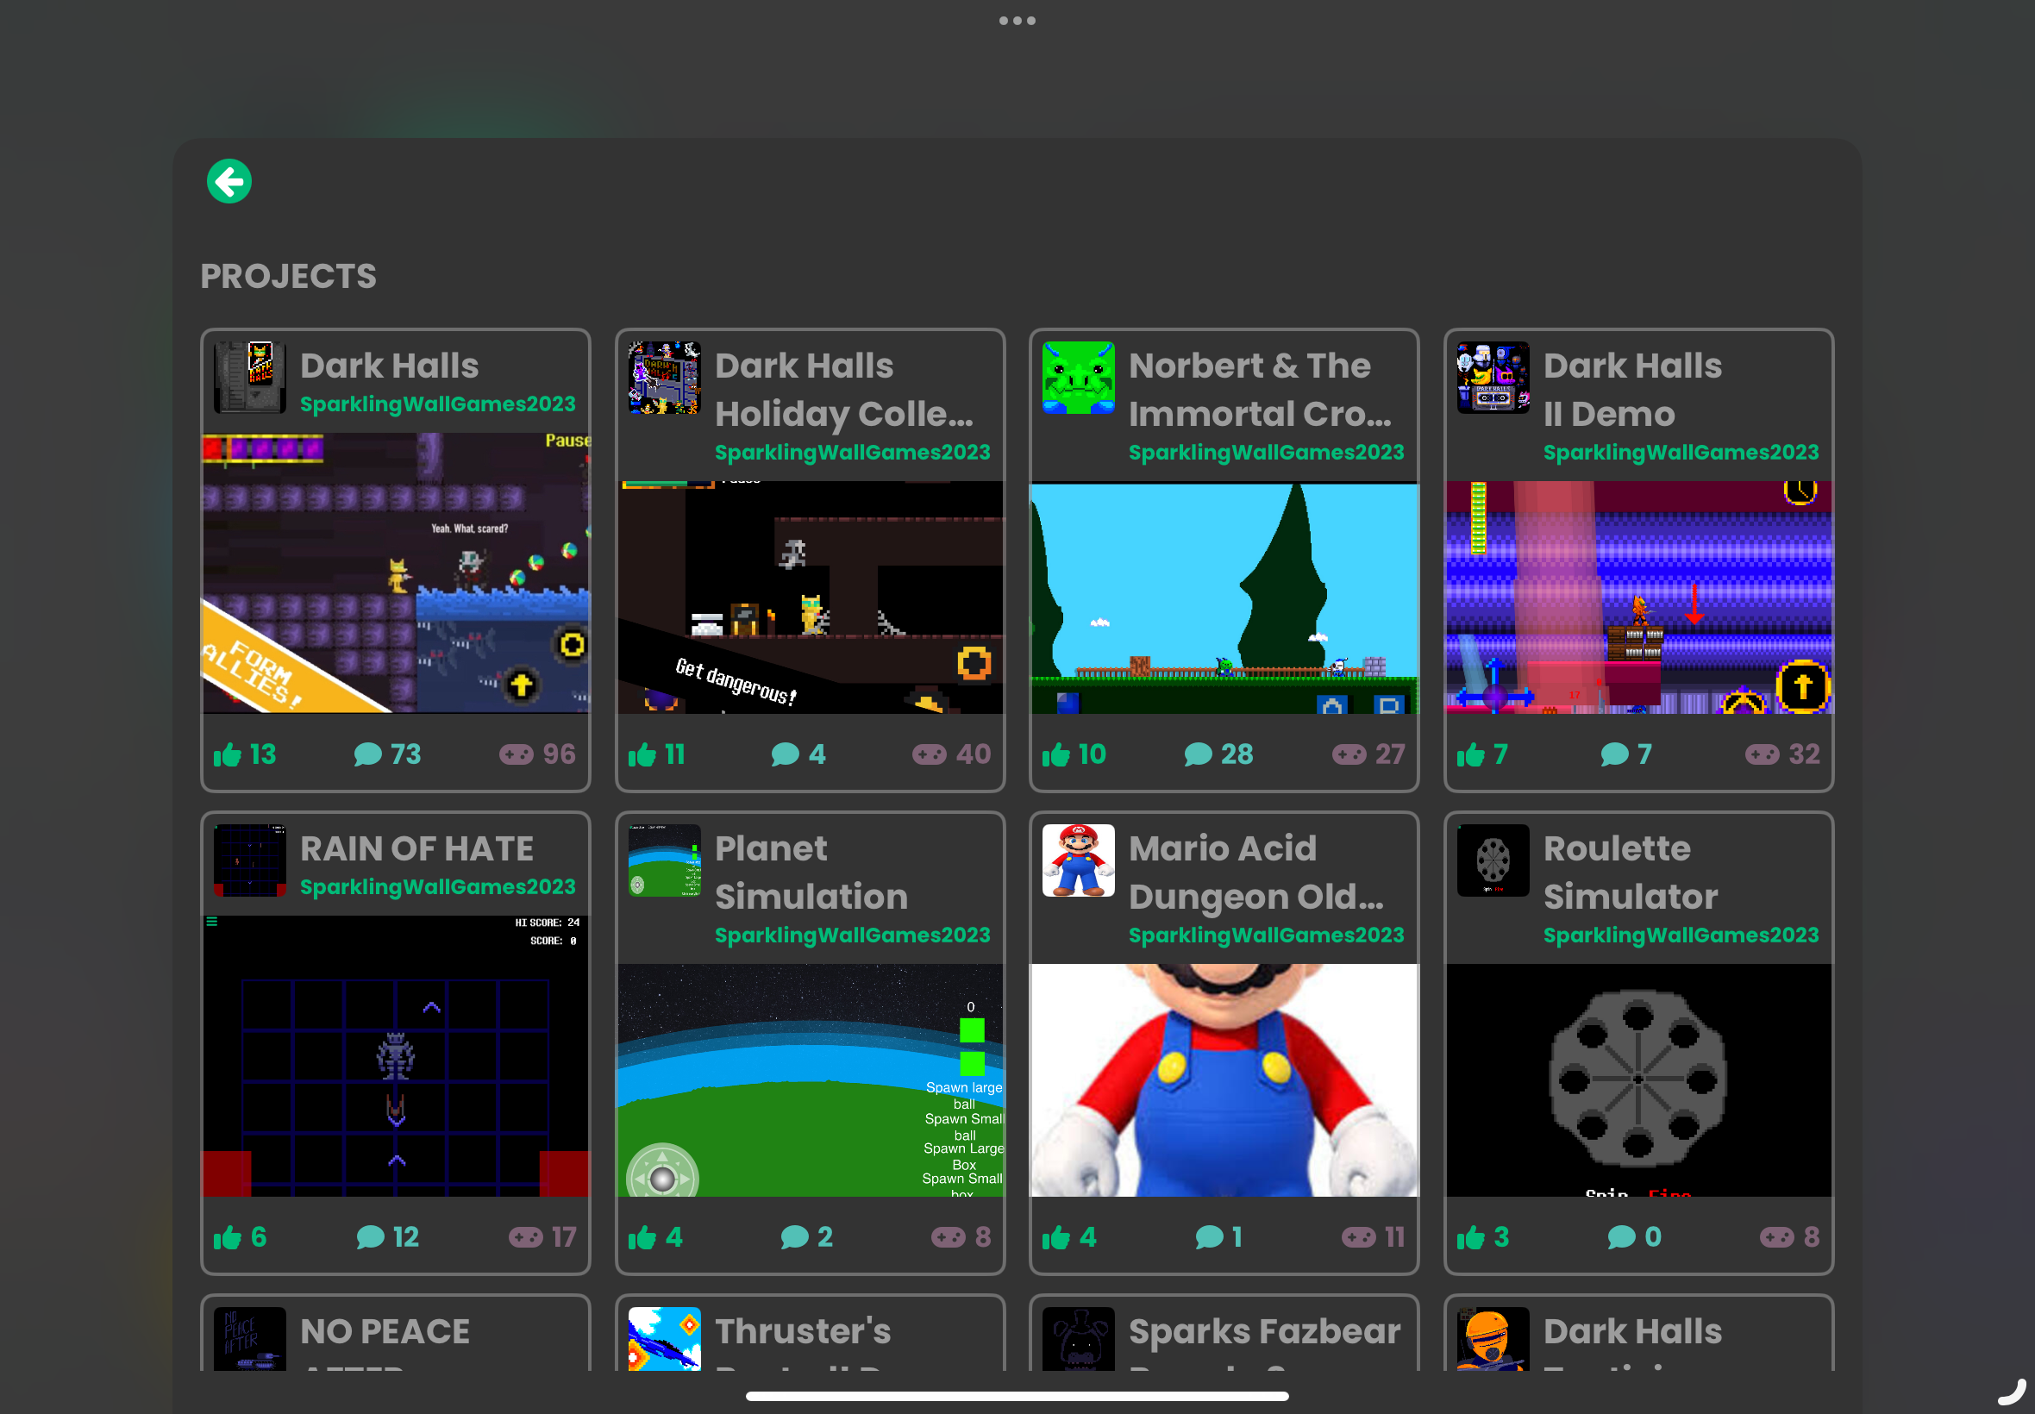The image size is (2035, 1414).
Task: Open the Mario Acid Dungeon preview image
Action: pos(1224,1080)
